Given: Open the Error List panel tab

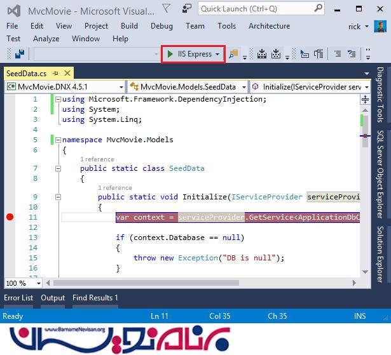Looking at the screenshot, I should (x=18, y=298).
